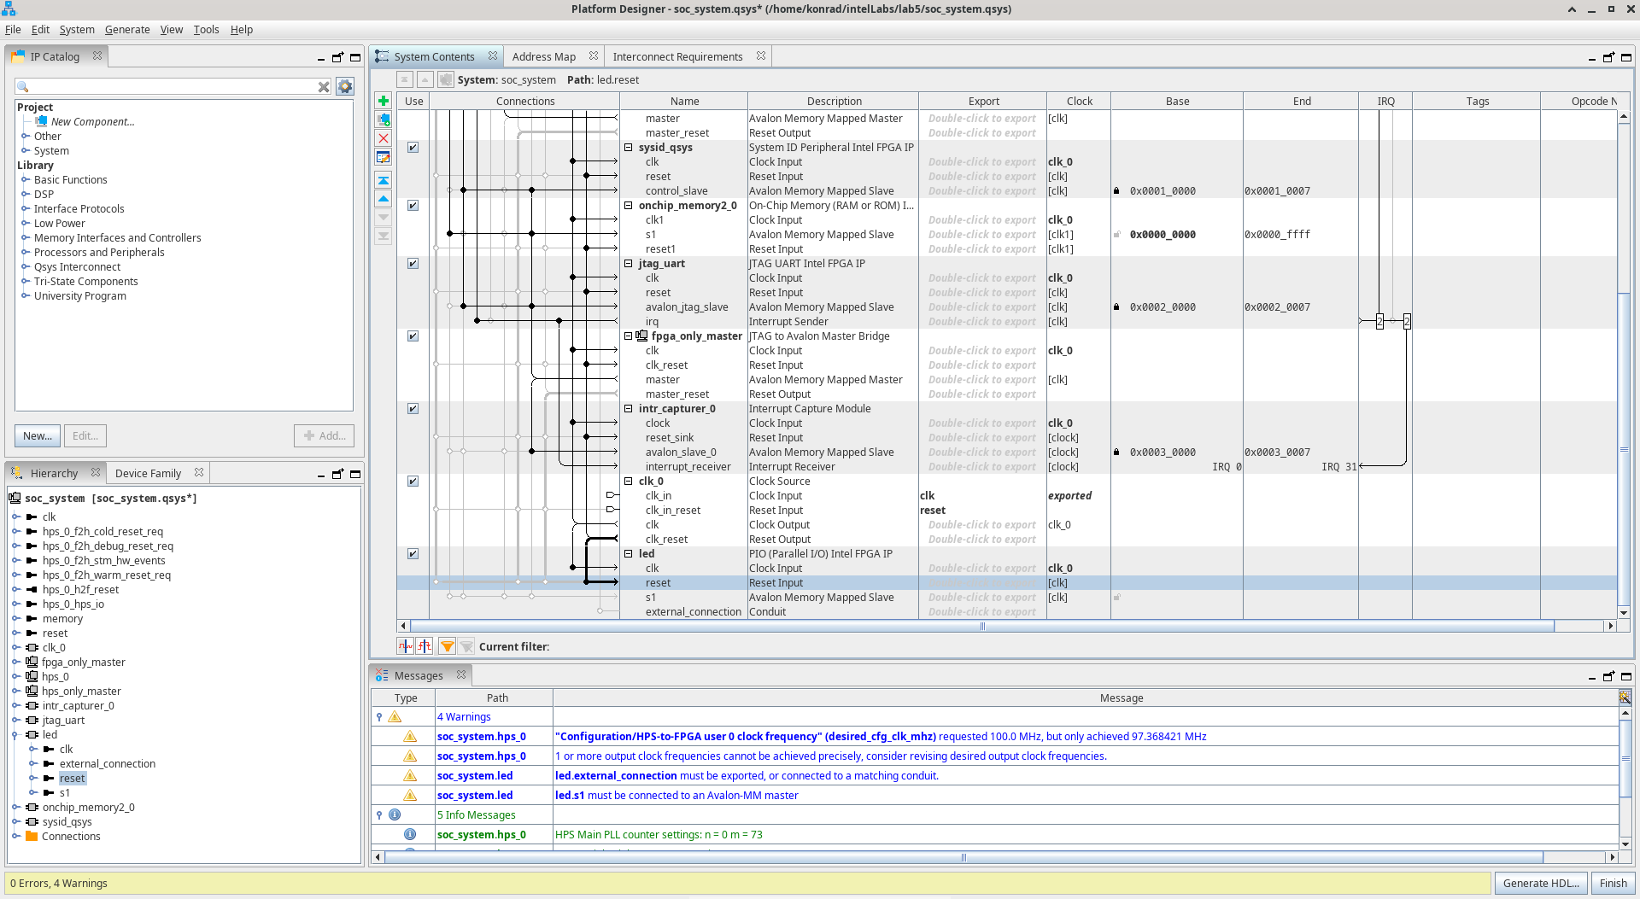Uncheck the Use checkbox for jtag_uart
This screenshot has width=1640, height=899.
(413, 264)
